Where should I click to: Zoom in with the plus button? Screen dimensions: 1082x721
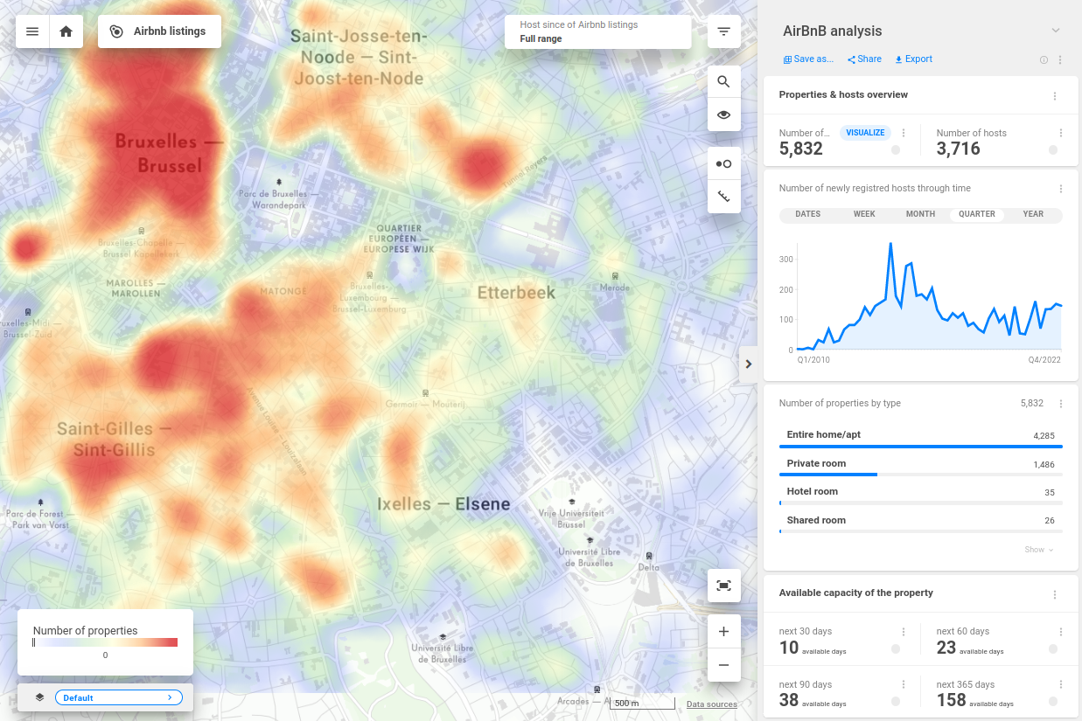[723, 632]
